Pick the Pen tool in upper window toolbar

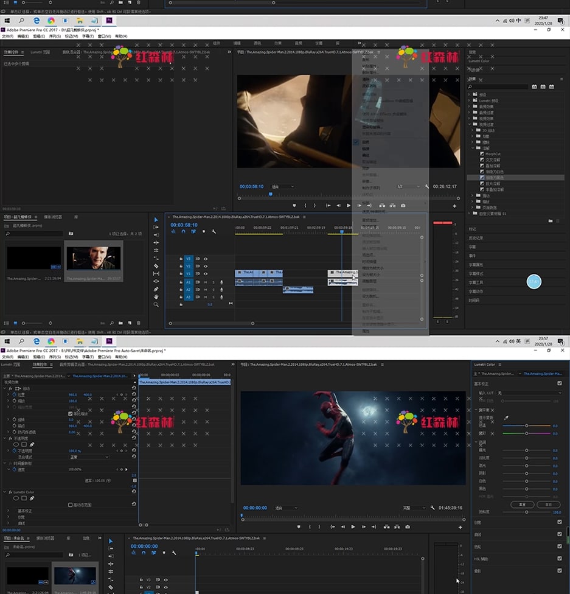(x=156, y=289)
